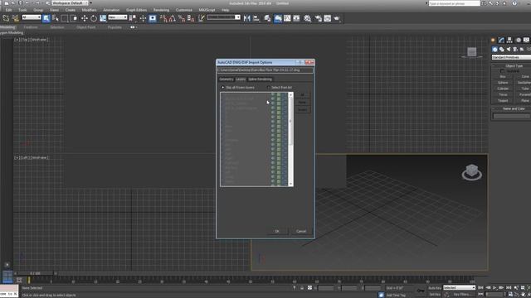
Task: Click the Invert button beside layer list
Action: 302,110
